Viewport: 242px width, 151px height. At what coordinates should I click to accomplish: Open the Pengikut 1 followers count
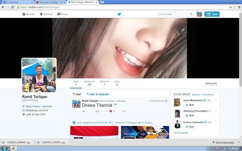[x=104, y=83]
